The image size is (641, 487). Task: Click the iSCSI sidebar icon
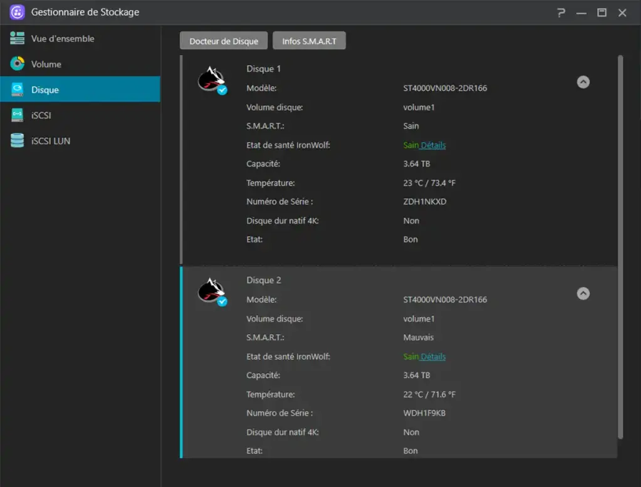click(x=18, y=115)
